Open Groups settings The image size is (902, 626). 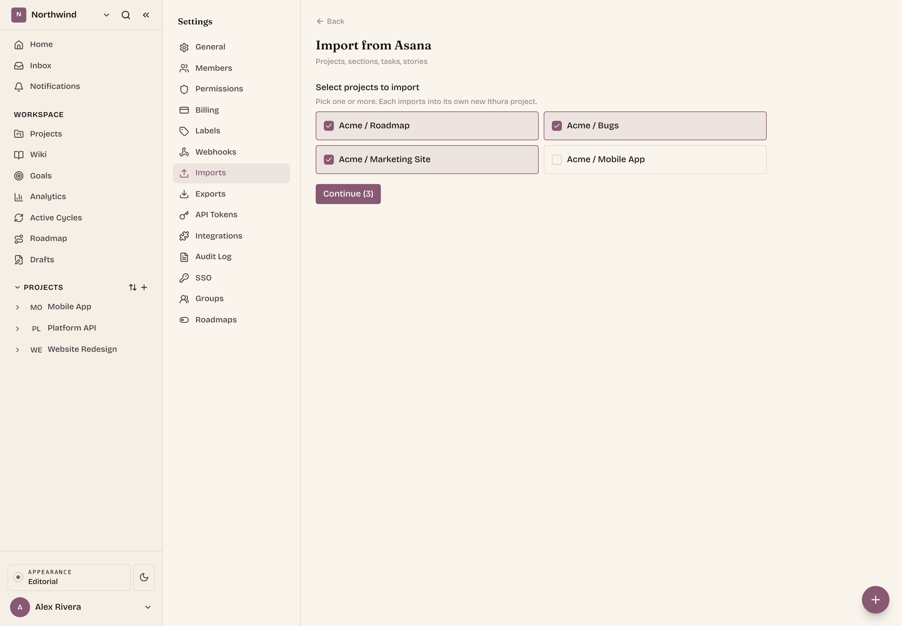(x=231, y=299)
